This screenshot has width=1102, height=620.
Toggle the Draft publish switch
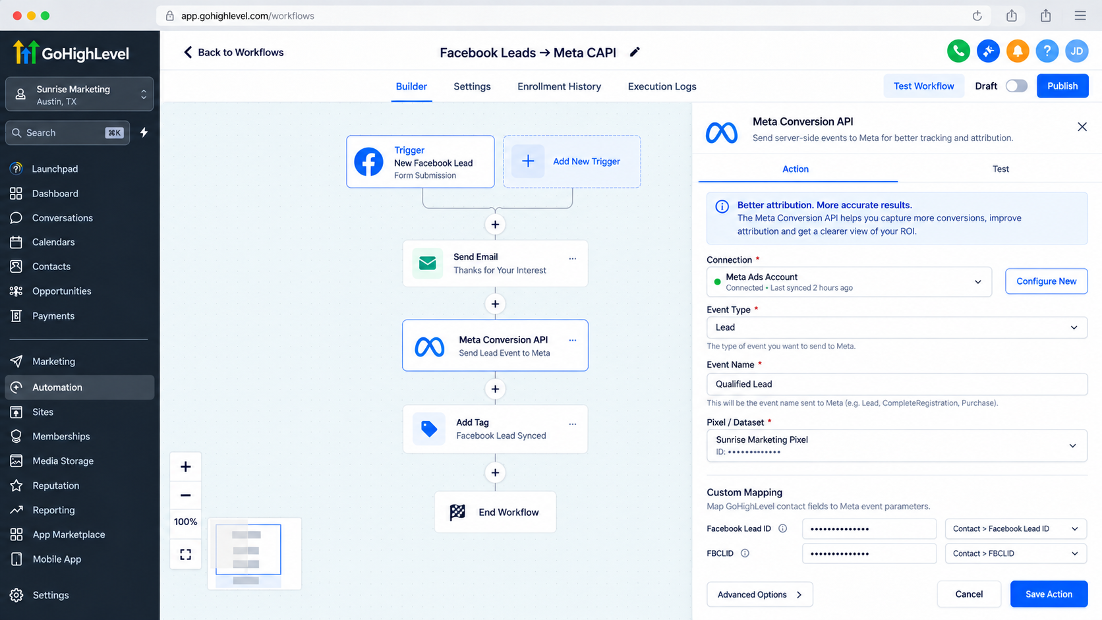pos(1016,86)
